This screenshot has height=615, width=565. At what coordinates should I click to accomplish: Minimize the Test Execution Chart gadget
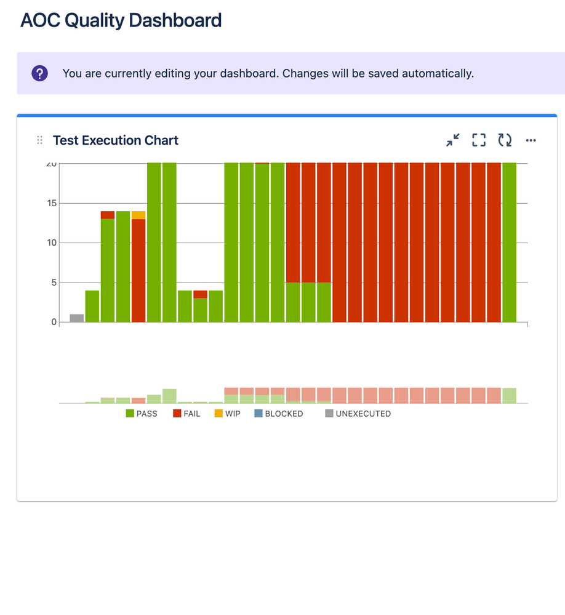tap(453, 140)
